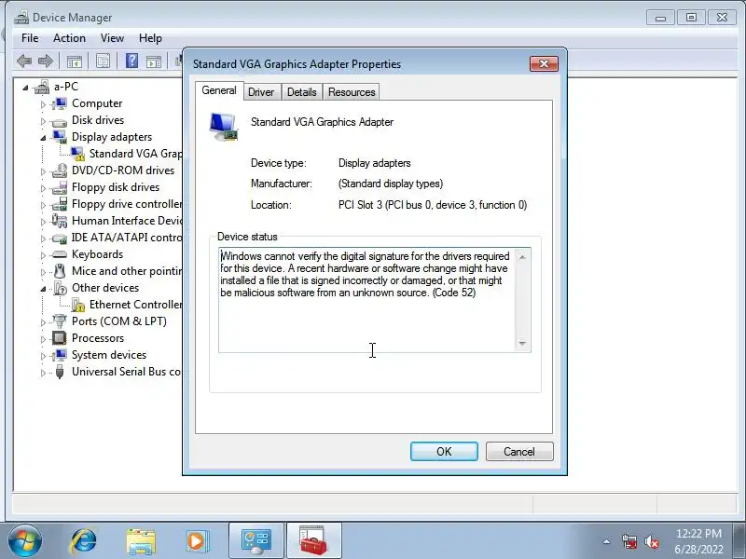Click the taskbar clock showing 12:22 PM
The height and width of the screenshot is (559, 746).
pyautogui.click(x=698, y=541)
